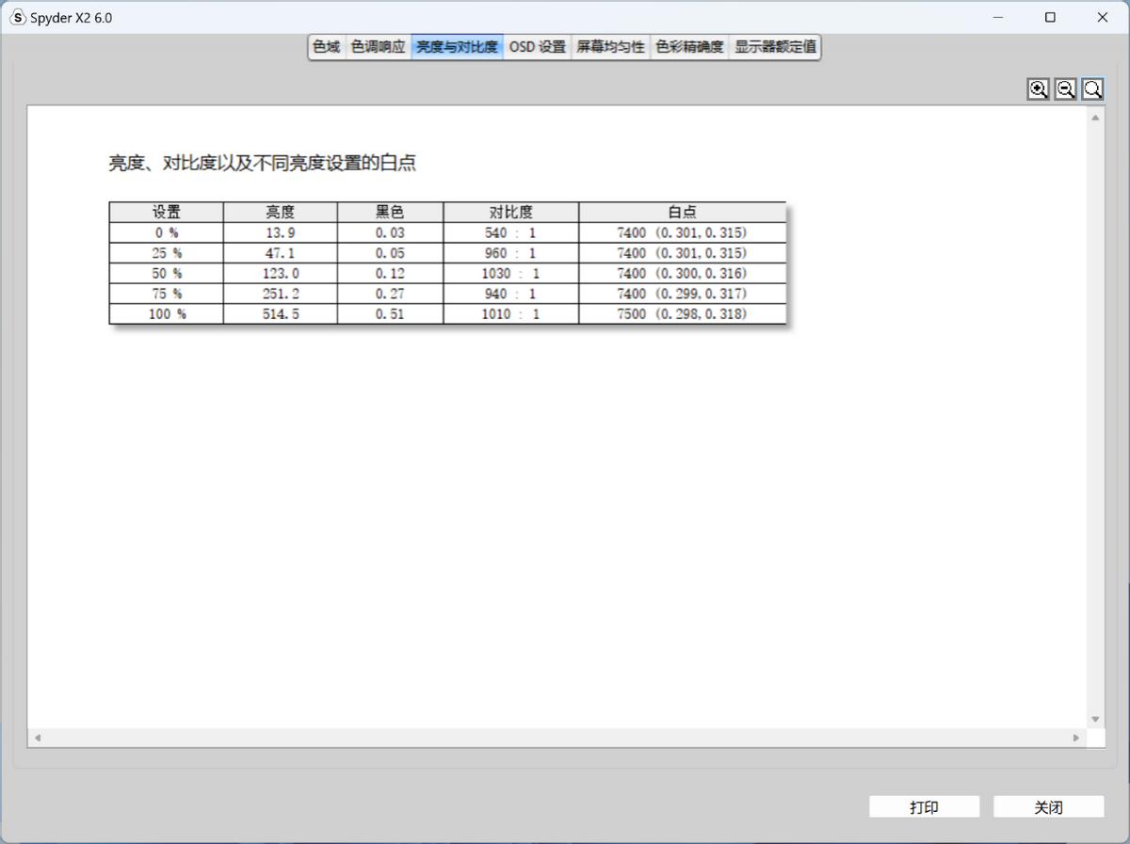Click the 100 % row setting cell
Viewport: 1130px width, 844px height.
(167, 314)
